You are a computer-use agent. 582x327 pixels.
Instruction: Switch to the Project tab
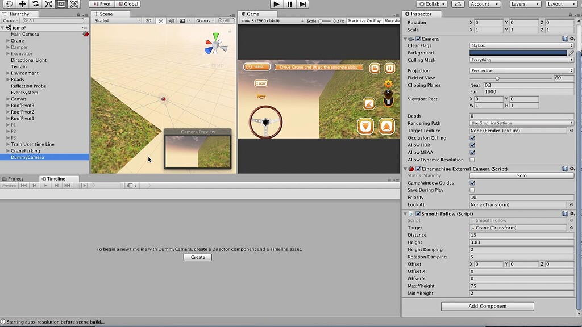[x=13, y=178]
